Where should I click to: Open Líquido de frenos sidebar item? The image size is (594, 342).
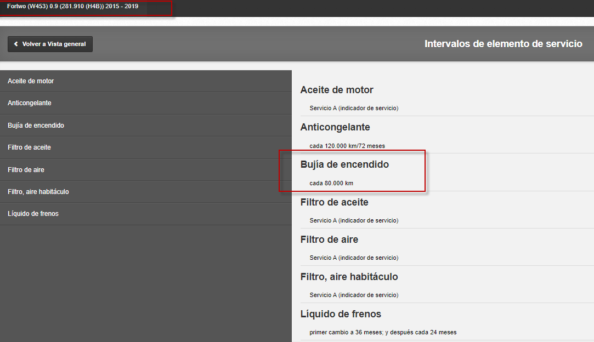[x=146, y=214]
